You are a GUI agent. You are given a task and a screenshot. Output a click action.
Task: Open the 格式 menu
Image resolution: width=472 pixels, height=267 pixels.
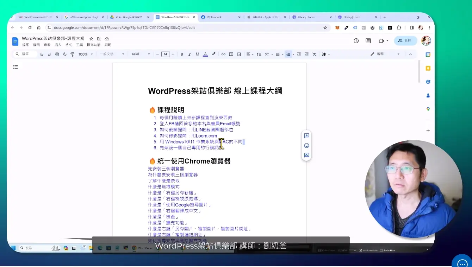69,45
